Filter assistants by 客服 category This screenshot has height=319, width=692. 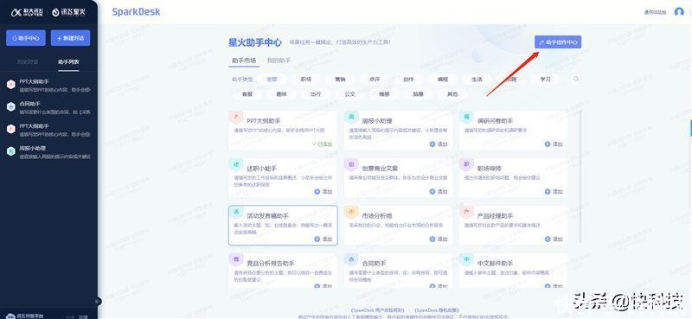pyautogui.click(x=247, y=94)
